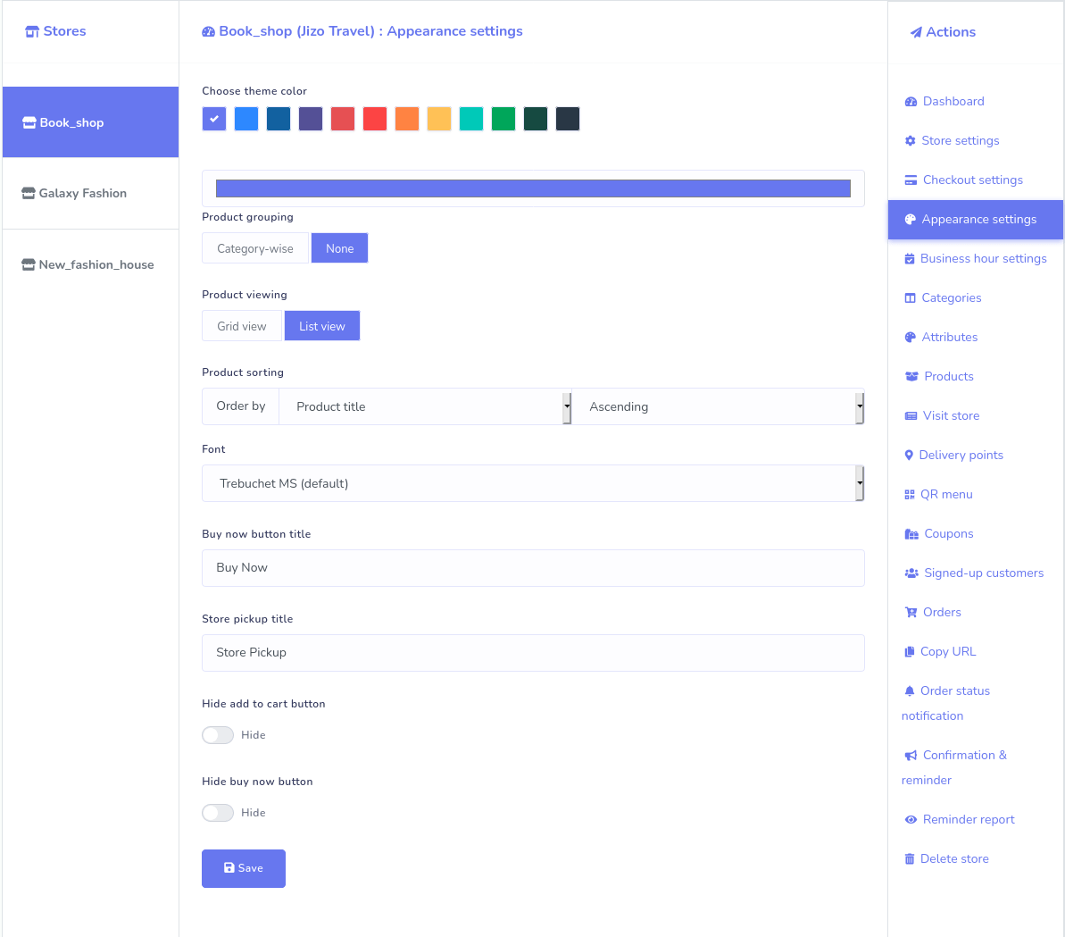This screenshot has width=1065, height=937.
Task: Pick the orange theme color swatch
Action: pyautogui.click(x=407, y=119)
